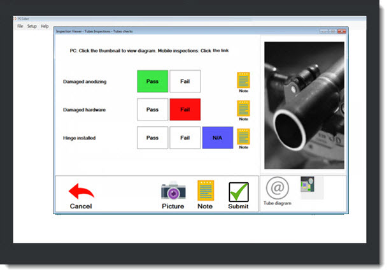Select Pass for Damaged anodizing

[x=153, y=82]
